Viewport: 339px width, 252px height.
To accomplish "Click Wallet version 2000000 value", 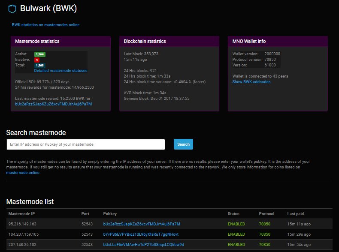I will 272,54.
